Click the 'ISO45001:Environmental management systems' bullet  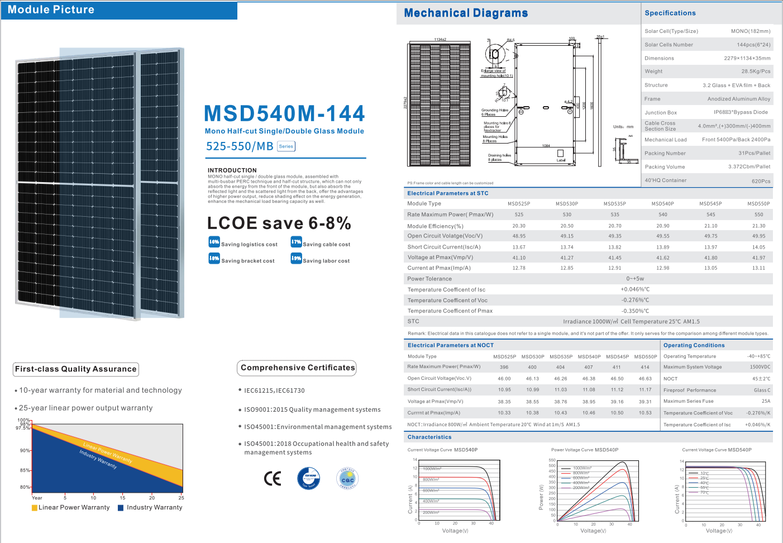316,427
